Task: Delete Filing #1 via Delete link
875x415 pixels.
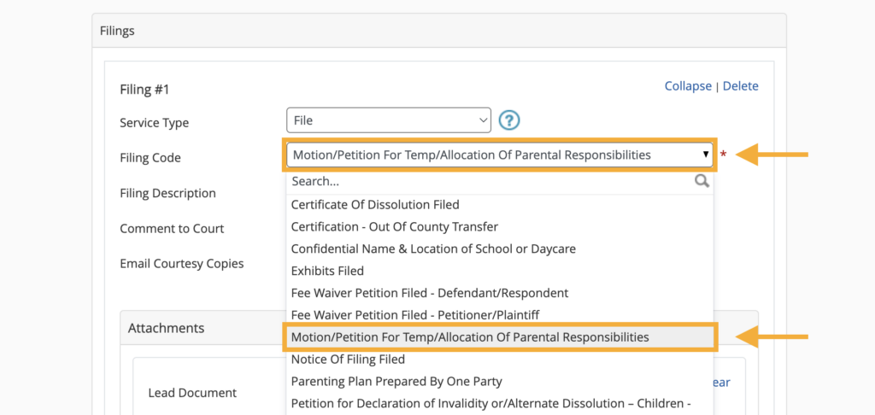Action: 740,86
